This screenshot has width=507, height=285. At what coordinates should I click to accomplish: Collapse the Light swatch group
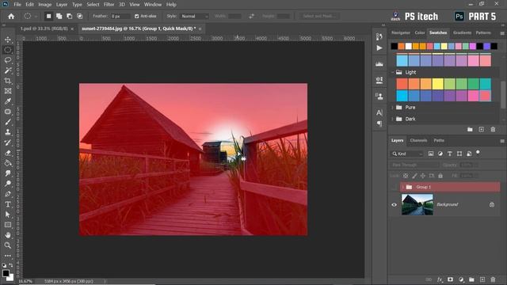coord(393,72)
